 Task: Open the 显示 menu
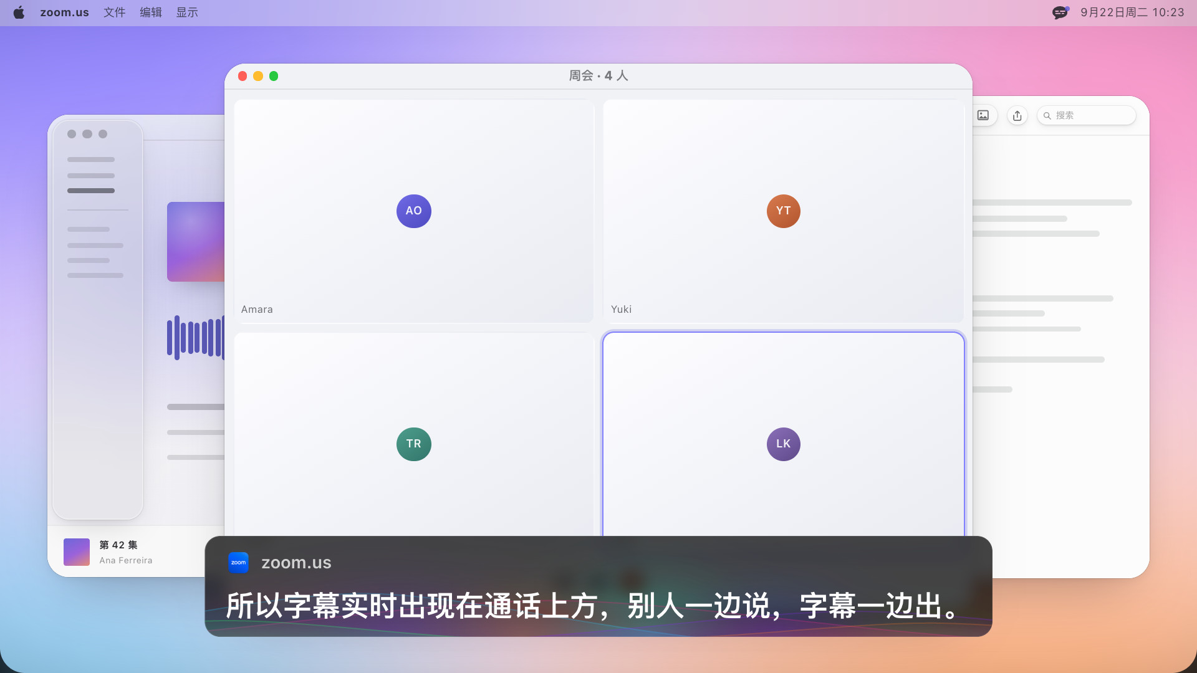coord(186,12)
